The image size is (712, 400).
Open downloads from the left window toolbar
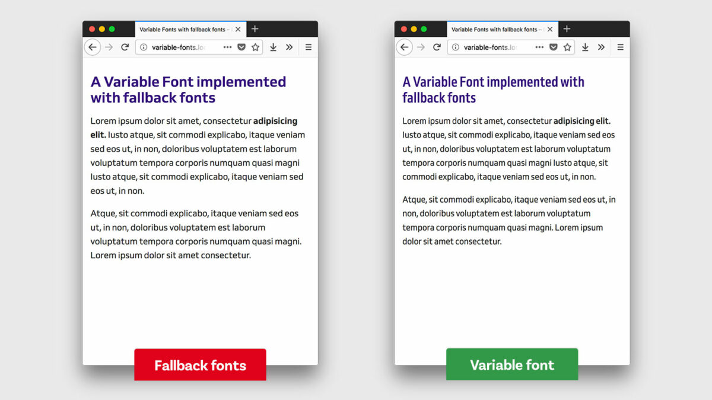pos(273,47)
